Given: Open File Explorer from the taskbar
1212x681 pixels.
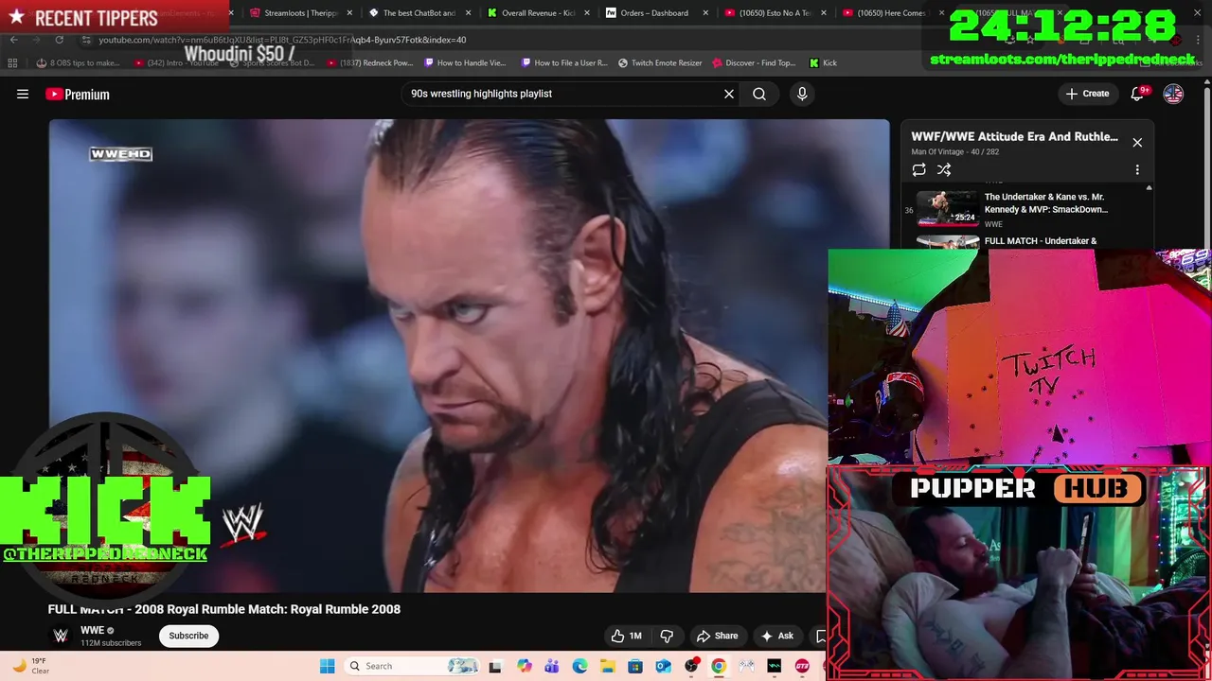Looking at the screenshot, I should [607, 666].
